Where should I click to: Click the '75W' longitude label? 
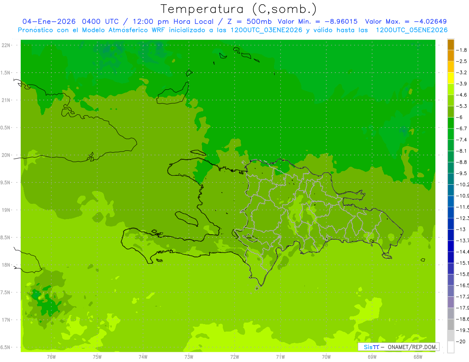97,357
